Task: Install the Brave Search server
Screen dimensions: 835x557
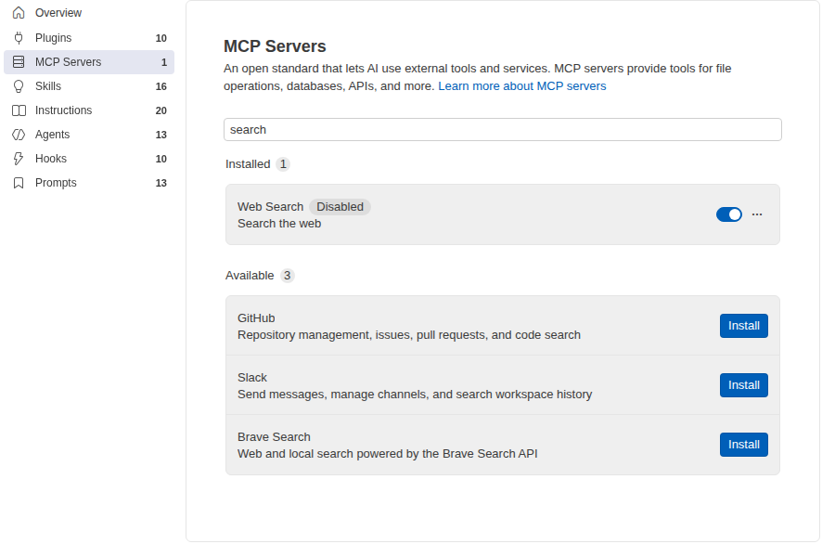Action: click(743, 445)
